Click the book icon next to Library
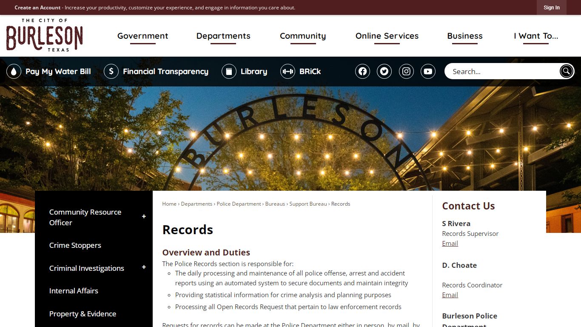The image size is (581, 327). tap(229, 72)
